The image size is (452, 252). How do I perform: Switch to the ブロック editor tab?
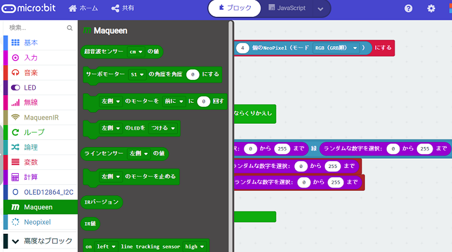(234, 8)
